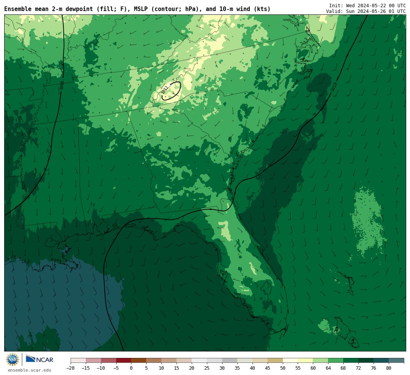Pick the medium green swatch between 64 and 68
This screenshot has width=410, height=375.
click(x=336, y=361)
